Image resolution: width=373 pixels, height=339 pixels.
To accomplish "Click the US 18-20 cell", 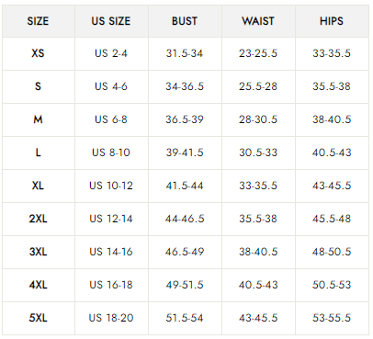I will 111,318.
